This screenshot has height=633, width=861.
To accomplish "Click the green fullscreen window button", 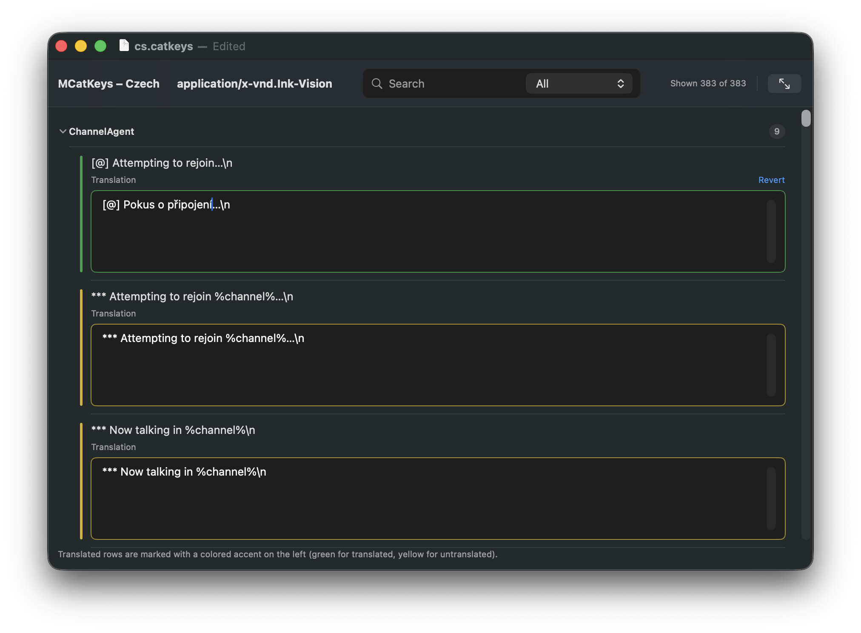I will 100,46.
